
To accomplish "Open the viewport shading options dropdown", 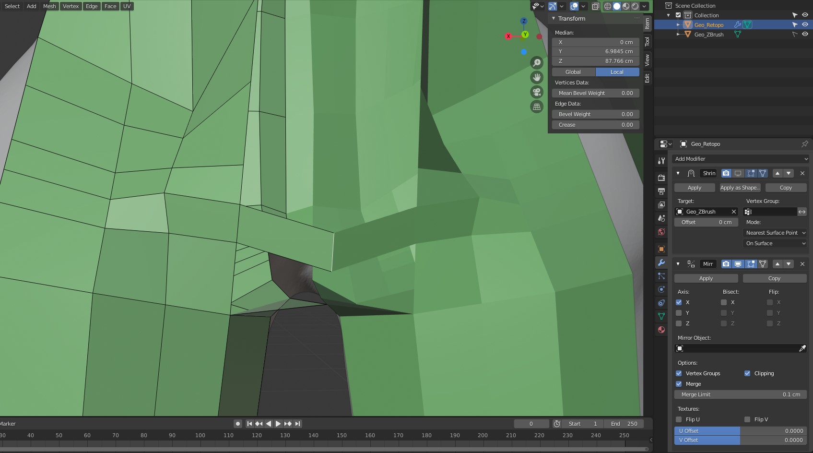I will pyautogui.click(x=645, y=6).
